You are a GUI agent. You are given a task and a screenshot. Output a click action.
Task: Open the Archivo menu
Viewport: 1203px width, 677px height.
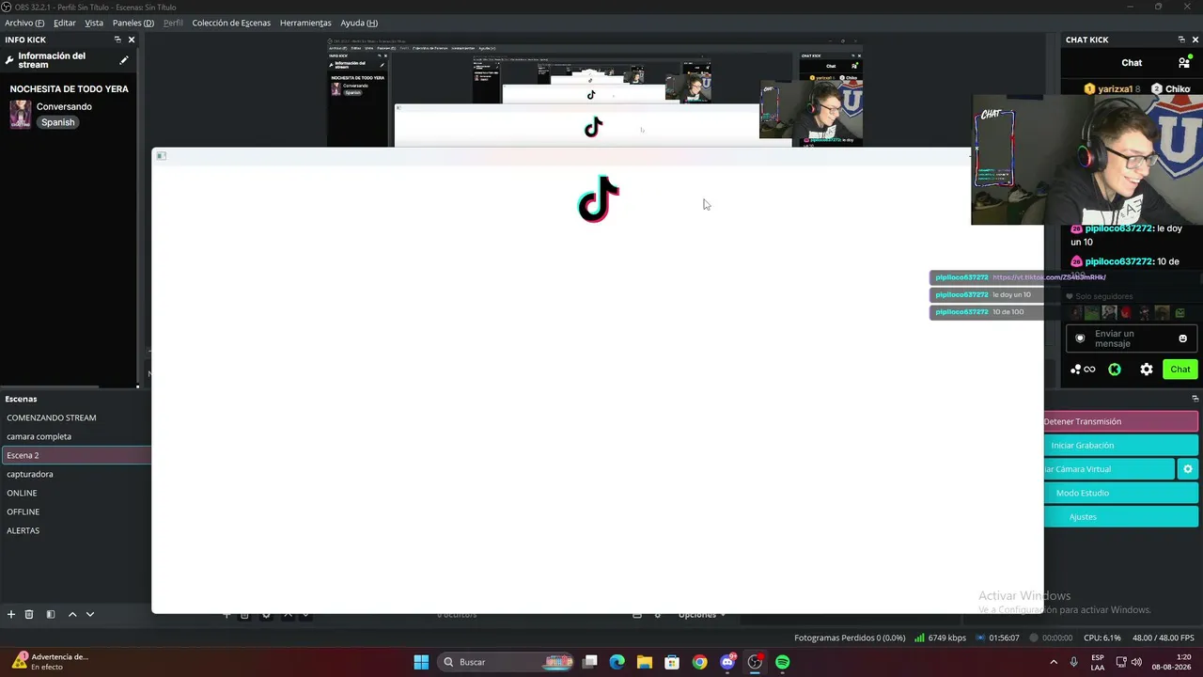(24, 23)
